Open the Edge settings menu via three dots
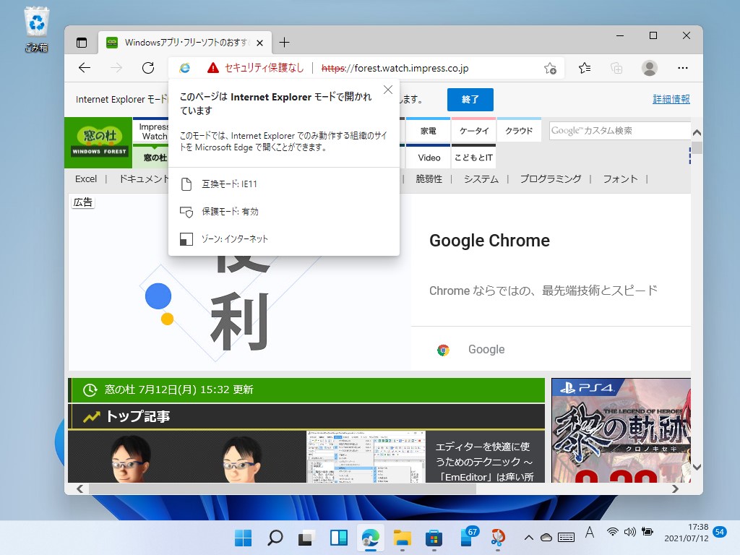Screen dimensions: 740x555 click(x=682, y=67)
